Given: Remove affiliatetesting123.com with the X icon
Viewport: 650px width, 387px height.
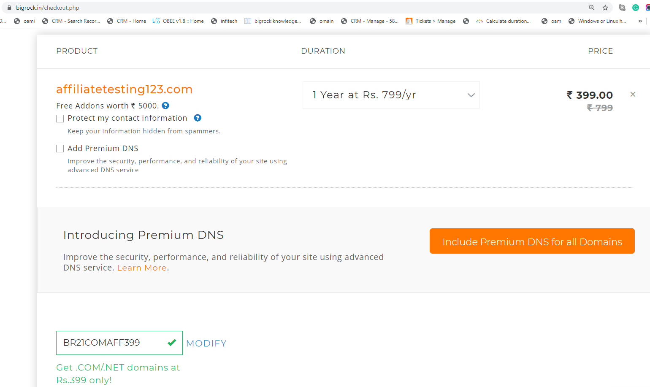Looking at the screenshot, I should click(x=633, y=95).
